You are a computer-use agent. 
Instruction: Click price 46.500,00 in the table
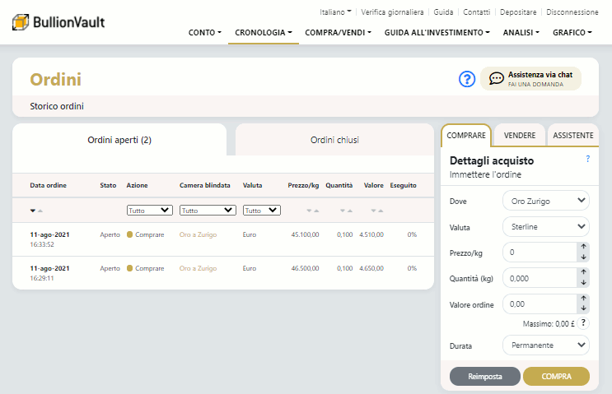(x=305, y=268)
